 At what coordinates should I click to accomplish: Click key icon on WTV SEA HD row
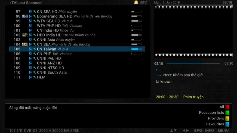[x=35, y=21]
